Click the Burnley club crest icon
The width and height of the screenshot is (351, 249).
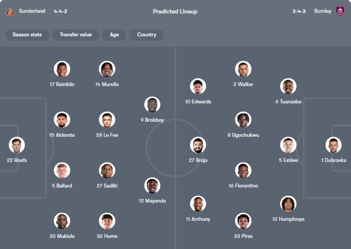tap(340, 11)
